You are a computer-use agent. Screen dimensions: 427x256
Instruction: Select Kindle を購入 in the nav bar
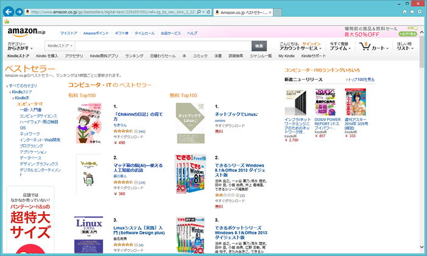[47, 56]
